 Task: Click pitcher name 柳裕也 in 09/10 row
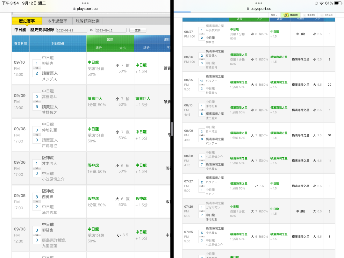tap(47, 63)
